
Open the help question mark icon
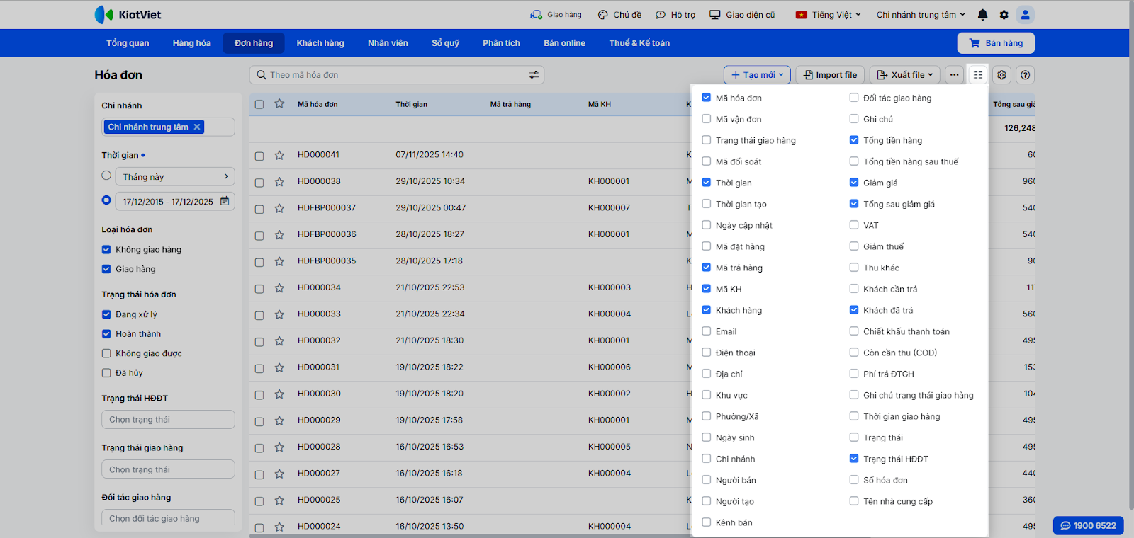pyautogui.click(x=1025, y=75)
